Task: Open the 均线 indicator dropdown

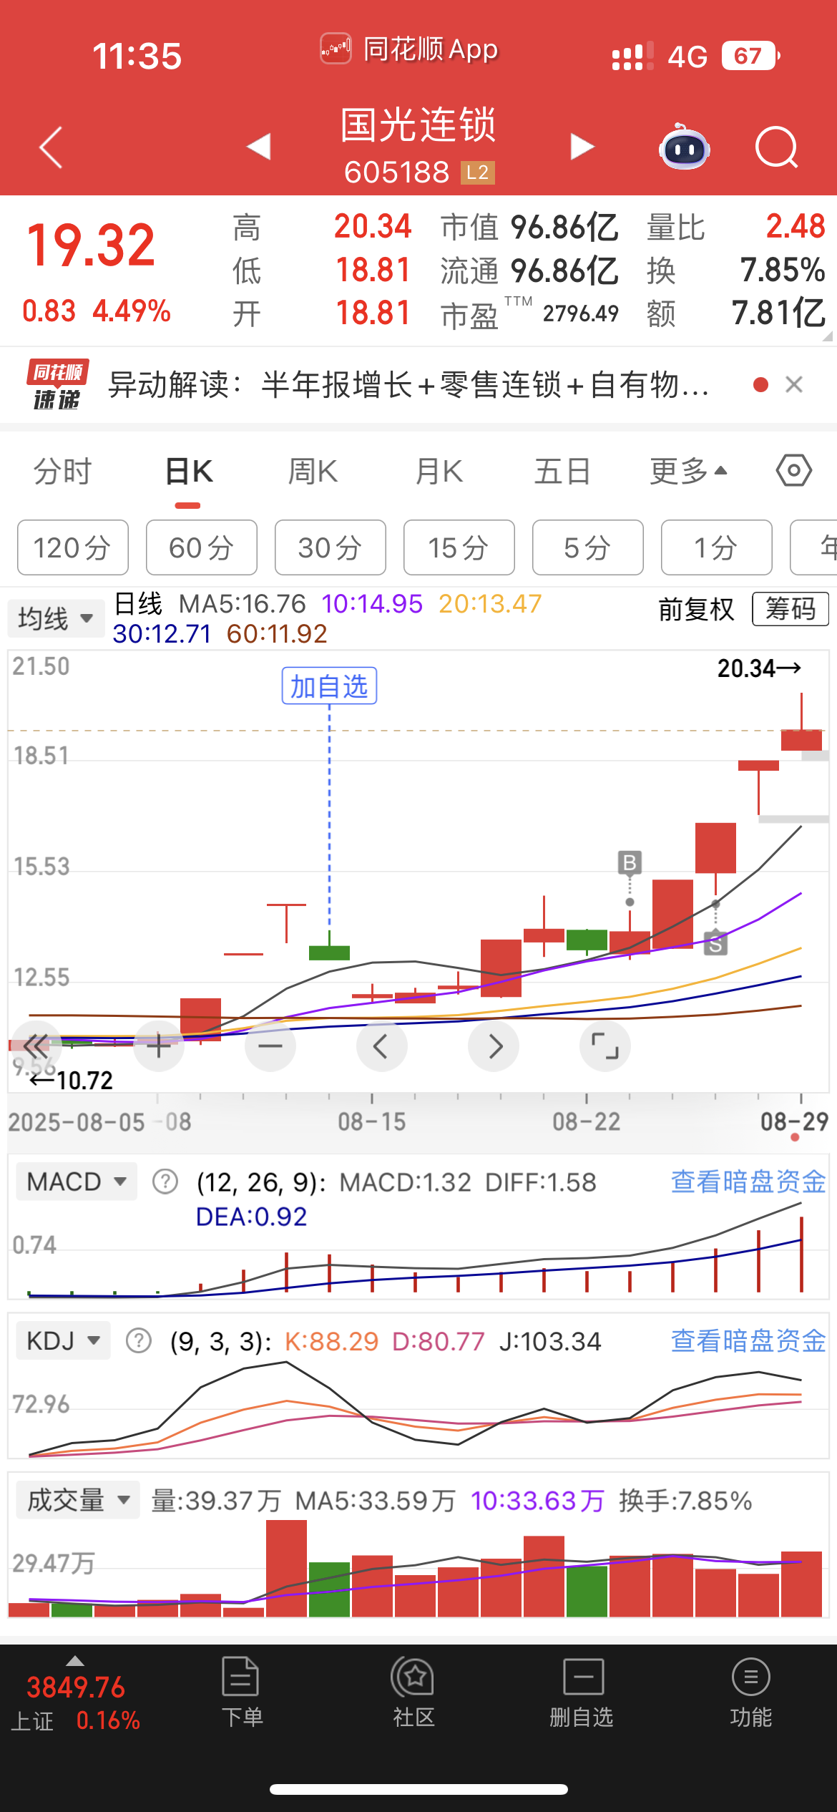Action: [x=56, y=618]
